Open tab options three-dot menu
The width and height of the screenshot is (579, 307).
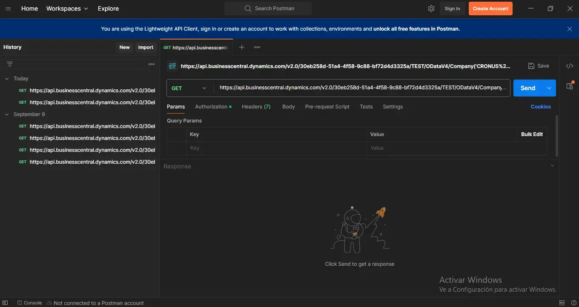pyautogui.click(x=257, y=47)
